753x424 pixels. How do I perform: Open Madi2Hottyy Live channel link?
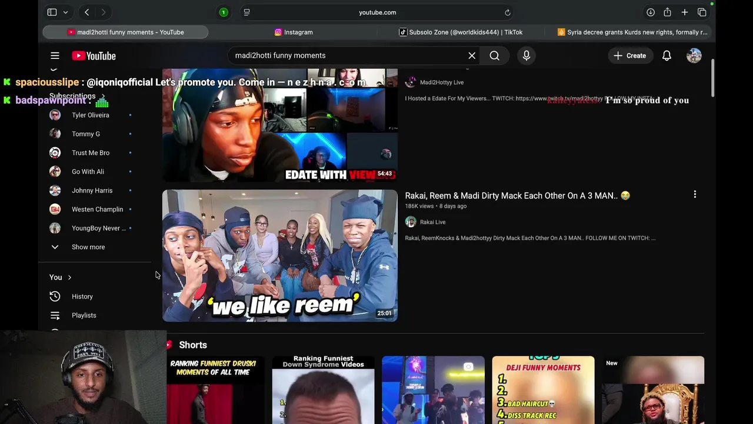pyautogui.click(x=442, y=82)
